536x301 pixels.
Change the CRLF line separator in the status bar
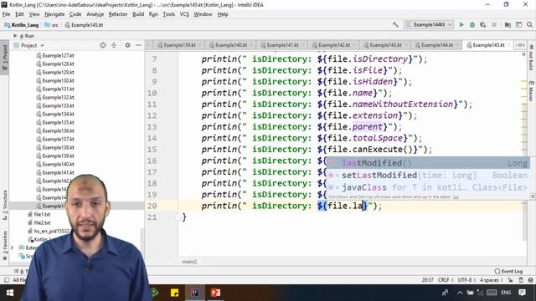pos(445,280)
